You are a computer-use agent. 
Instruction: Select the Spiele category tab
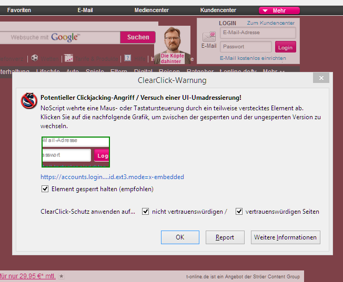(95, 71)
